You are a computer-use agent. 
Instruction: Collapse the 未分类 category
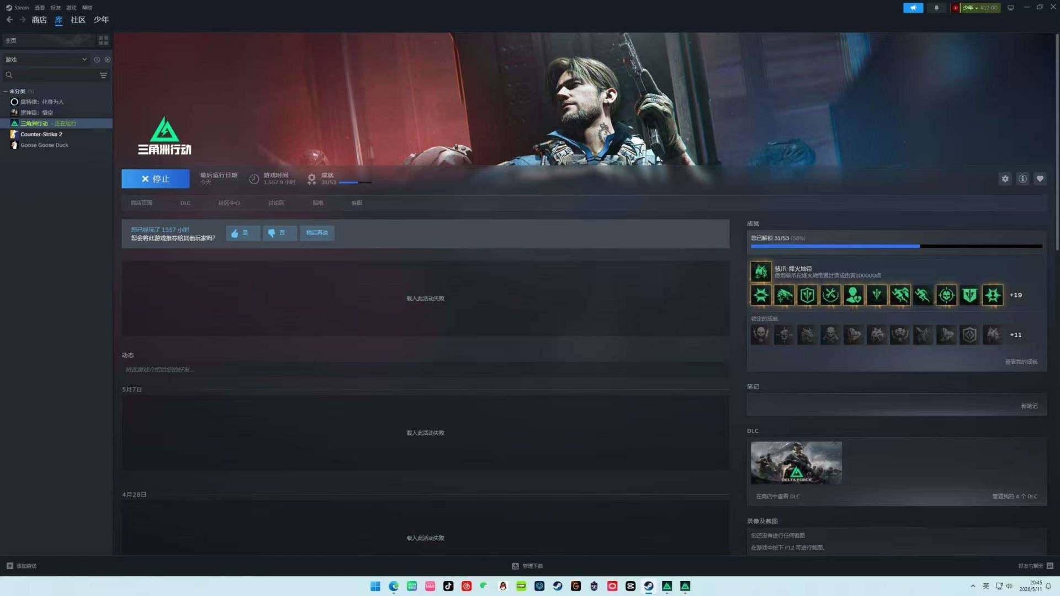click(6, 92)
